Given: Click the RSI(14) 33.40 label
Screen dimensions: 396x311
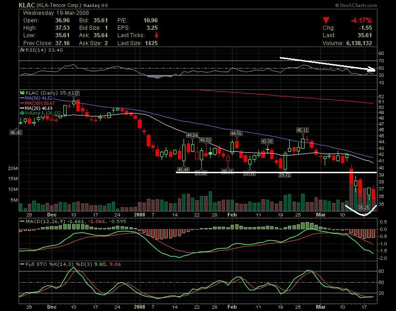Looking at the screenshot, I should pos(44,50).
